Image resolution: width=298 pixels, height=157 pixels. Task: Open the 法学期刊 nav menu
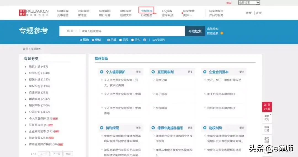coord(105,11)
